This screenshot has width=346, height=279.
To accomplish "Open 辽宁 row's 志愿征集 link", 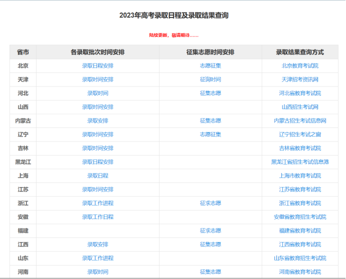I will pyautogui.click(x=210, y=134).
